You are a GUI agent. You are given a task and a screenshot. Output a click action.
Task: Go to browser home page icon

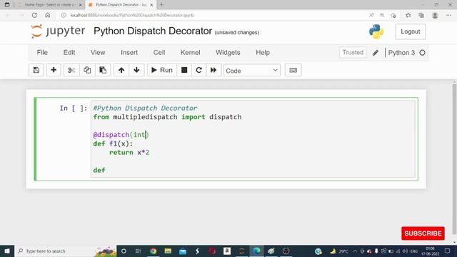(x=48, y=15)
